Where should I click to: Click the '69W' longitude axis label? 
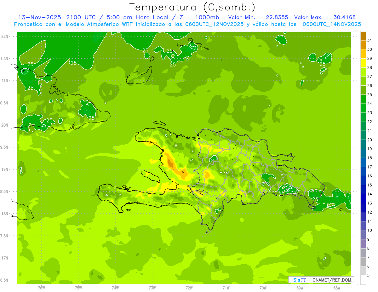pos(300,288)
